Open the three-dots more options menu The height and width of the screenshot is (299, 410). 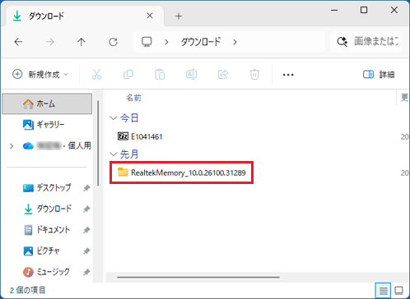[288, 75]
